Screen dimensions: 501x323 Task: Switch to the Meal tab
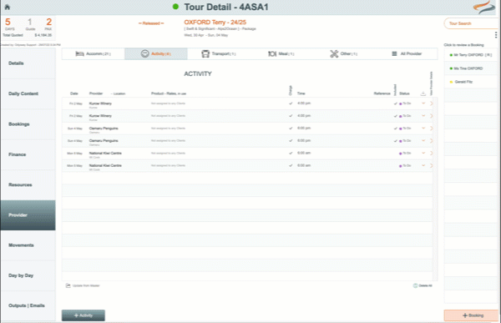coord(281,53)
